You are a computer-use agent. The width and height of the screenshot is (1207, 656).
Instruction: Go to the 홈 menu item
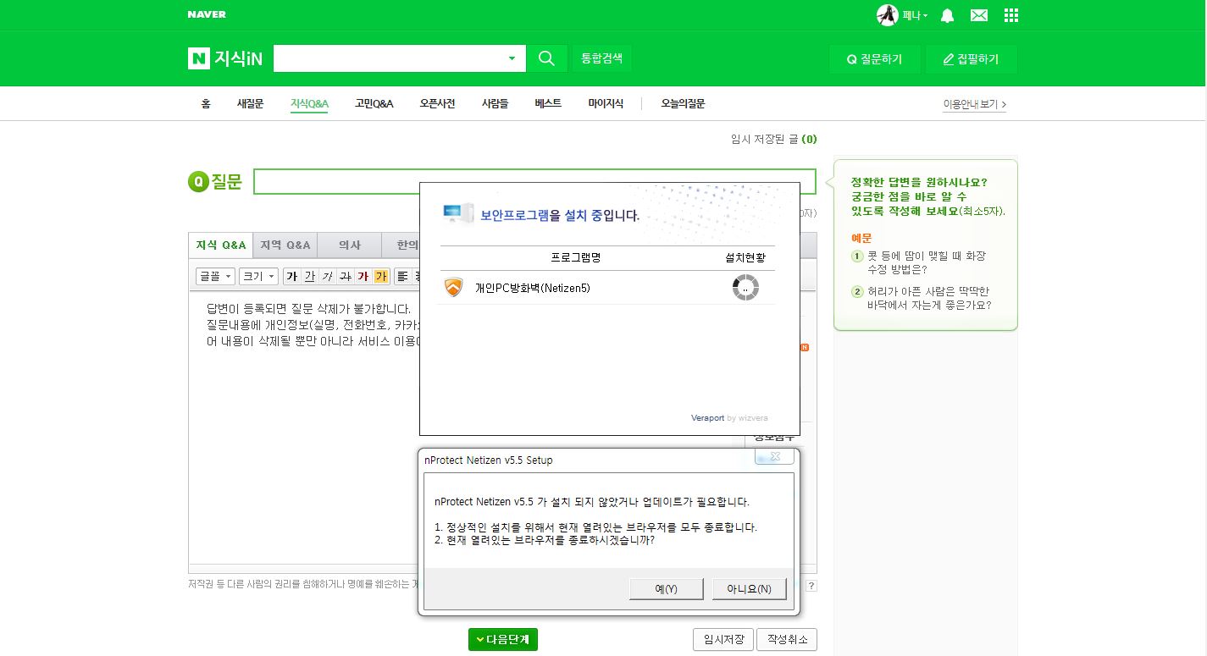pyautogui.click(x=206, y=103)
